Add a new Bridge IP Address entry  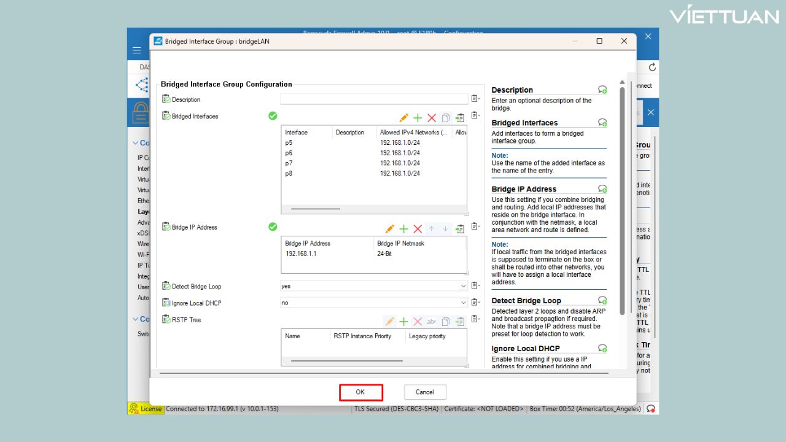coord(403,229)
